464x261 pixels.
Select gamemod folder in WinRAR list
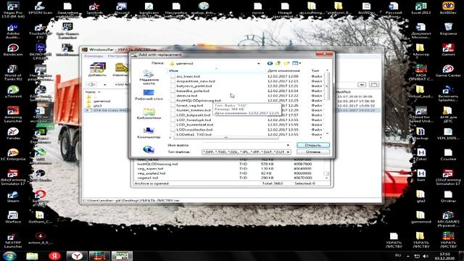(x=101, y=101)
